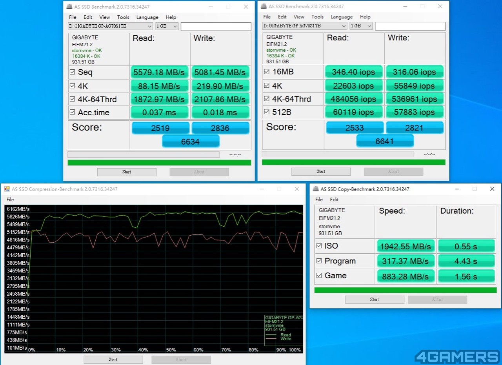Image resolution: width=502 pixels, height=365 pixels.
Task: Click Start in the right AS SSD Benchmark window
Action: coord(321,171)
